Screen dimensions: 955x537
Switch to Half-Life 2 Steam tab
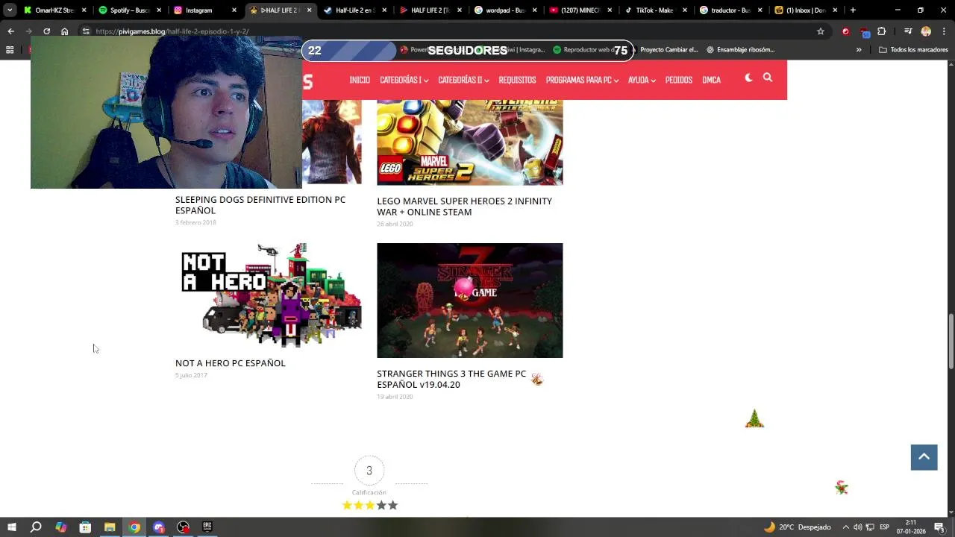(354, 10)
